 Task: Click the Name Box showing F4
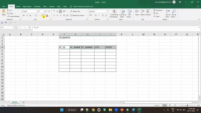pos(7,27)
